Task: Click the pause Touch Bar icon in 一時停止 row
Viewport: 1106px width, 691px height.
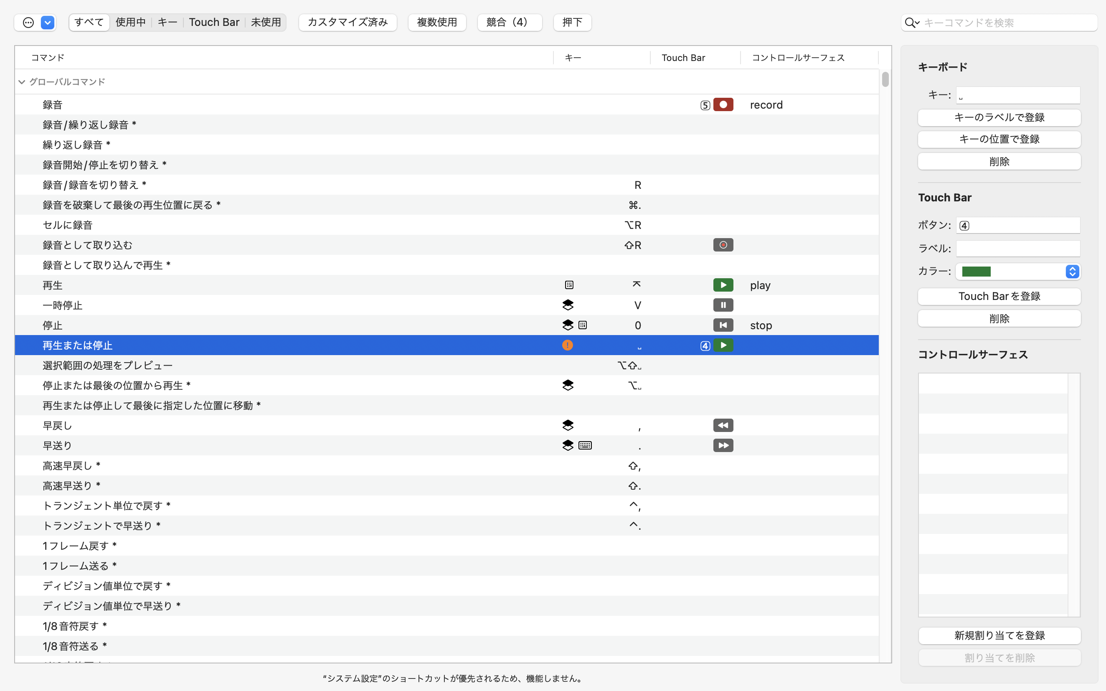Action: (723, 305)
